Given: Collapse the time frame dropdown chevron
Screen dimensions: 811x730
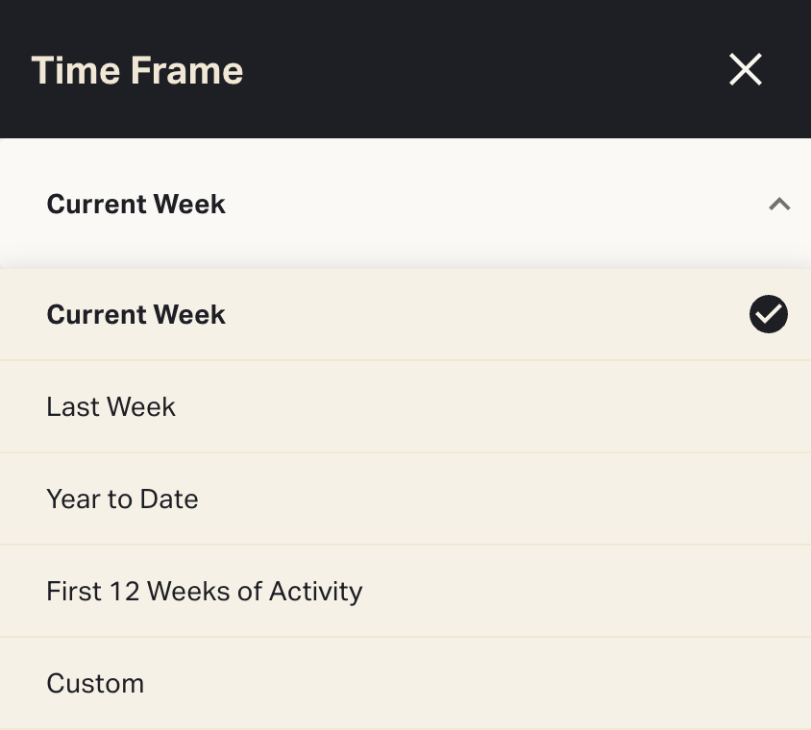Looking at the screenshot, I should tap(779, 204).
